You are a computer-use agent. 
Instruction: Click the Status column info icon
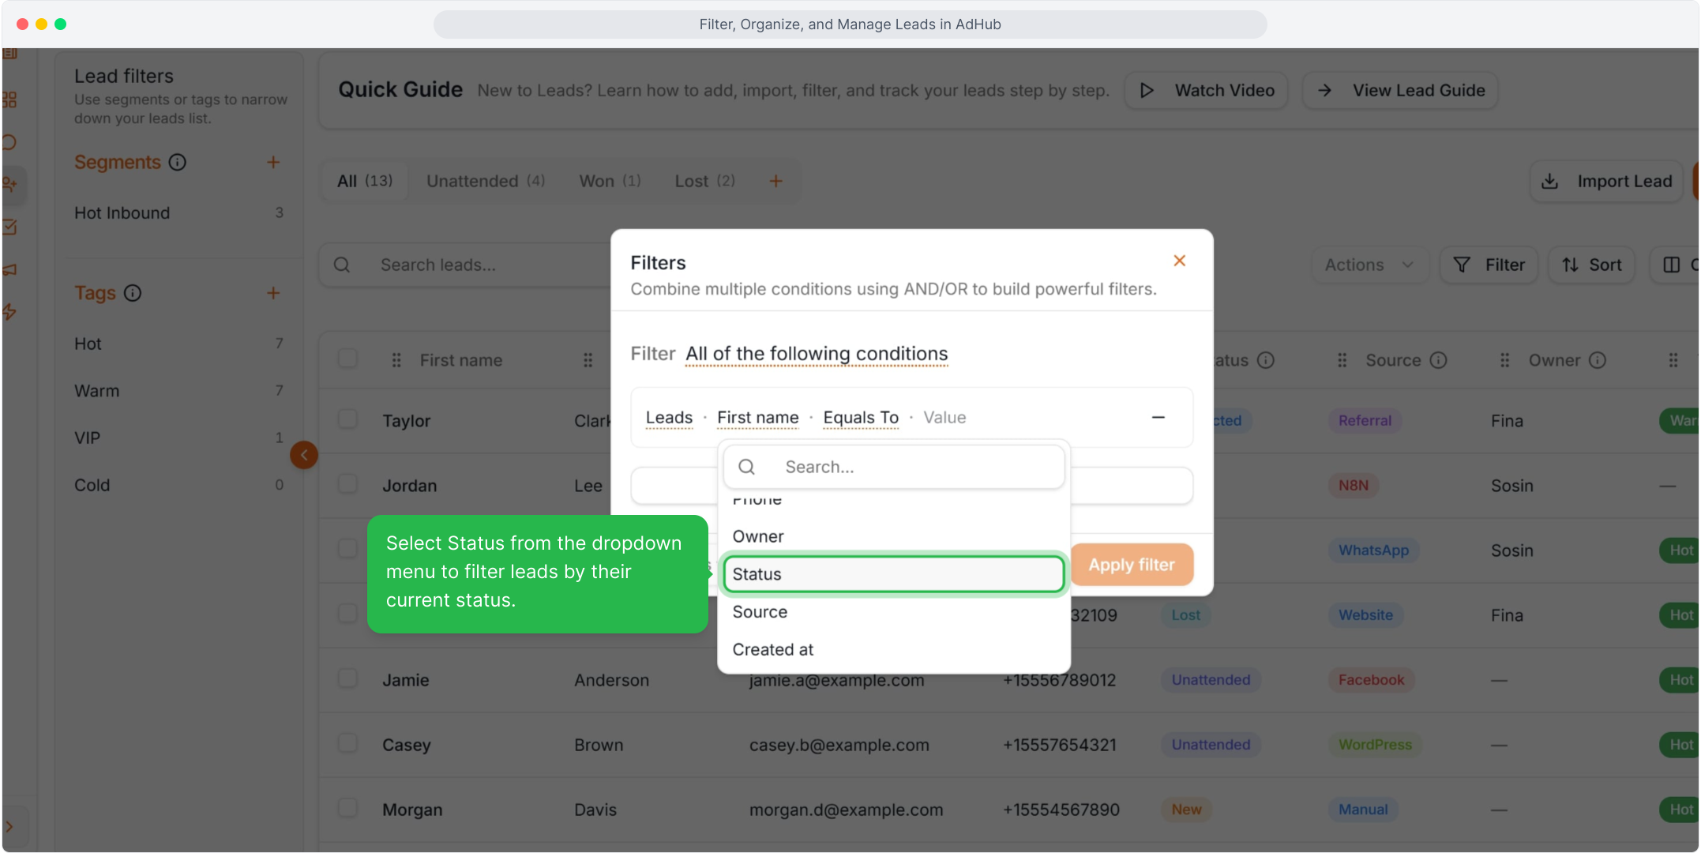pyautogui.click(x=1266, y=360)
